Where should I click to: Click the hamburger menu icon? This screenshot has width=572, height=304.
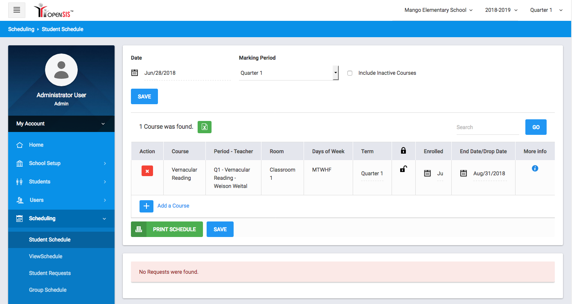tap(17, 10)
